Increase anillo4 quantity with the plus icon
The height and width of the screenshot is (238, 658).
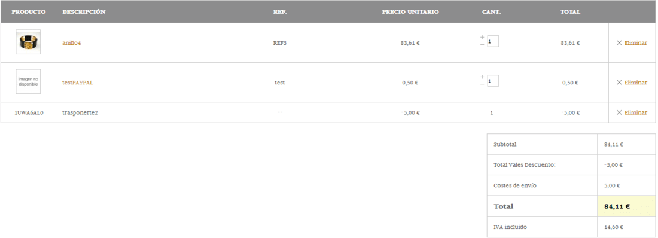click(x=482, y=37)
